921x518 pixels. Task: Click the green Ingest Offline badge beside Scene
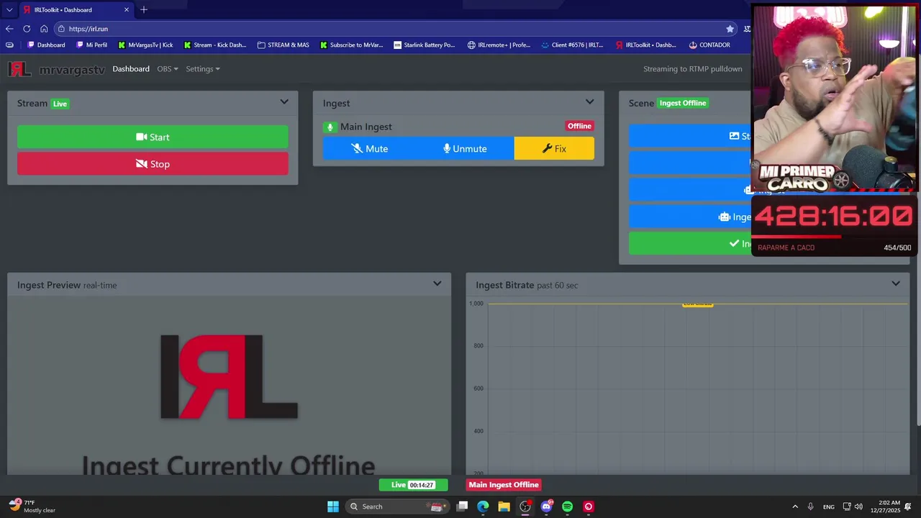683,103
